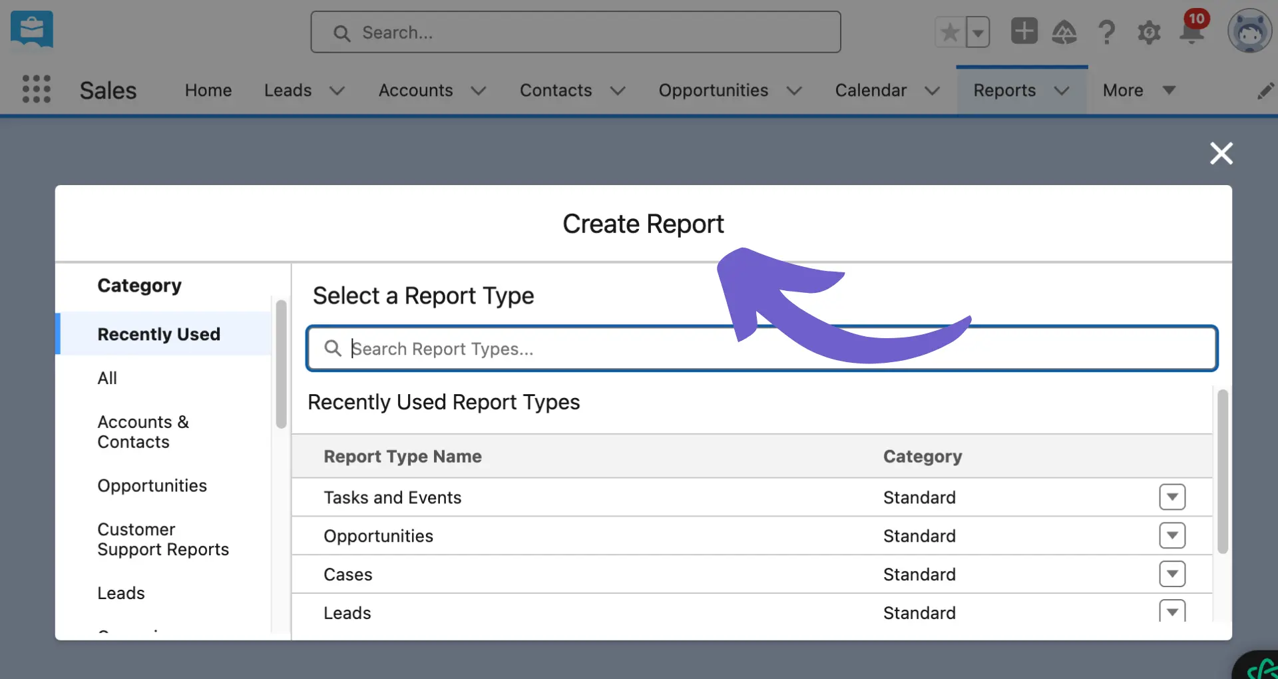Open Opportunities row actions dropdown
Screen dimensions: 1278x679
point(1172,535)
